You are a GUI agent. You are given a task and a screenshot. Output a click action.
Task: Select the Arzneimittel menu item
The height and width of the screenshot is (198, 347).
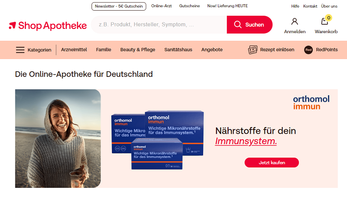tap(74, 50)
